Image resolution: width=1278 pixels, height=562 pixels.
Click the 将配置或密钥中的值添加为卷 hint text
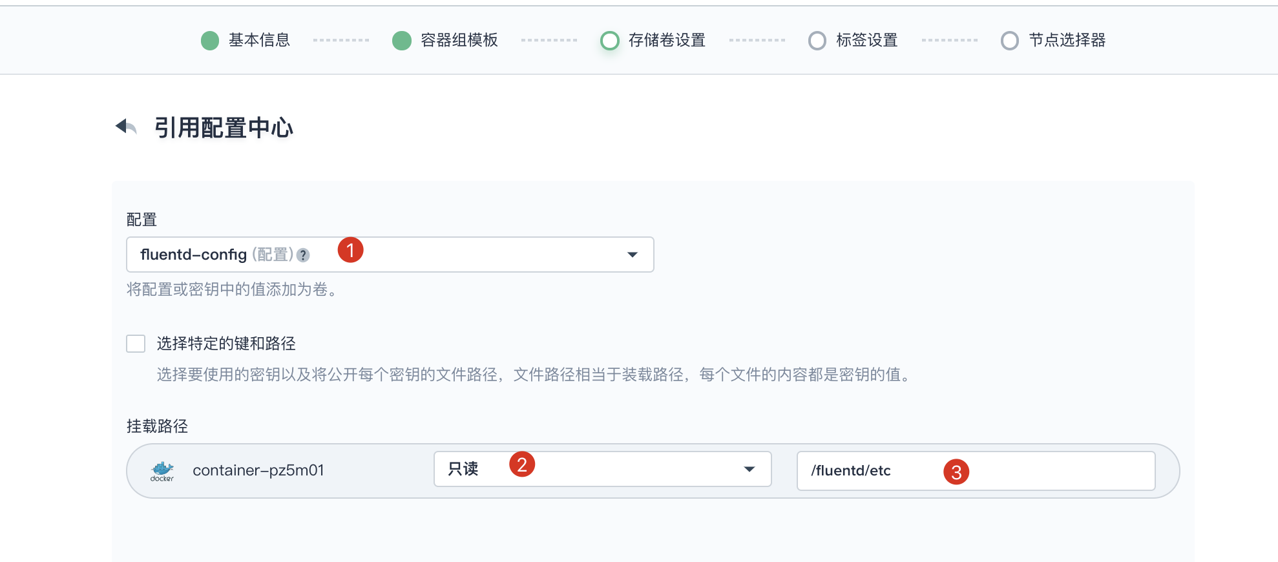tap(232, 289)
